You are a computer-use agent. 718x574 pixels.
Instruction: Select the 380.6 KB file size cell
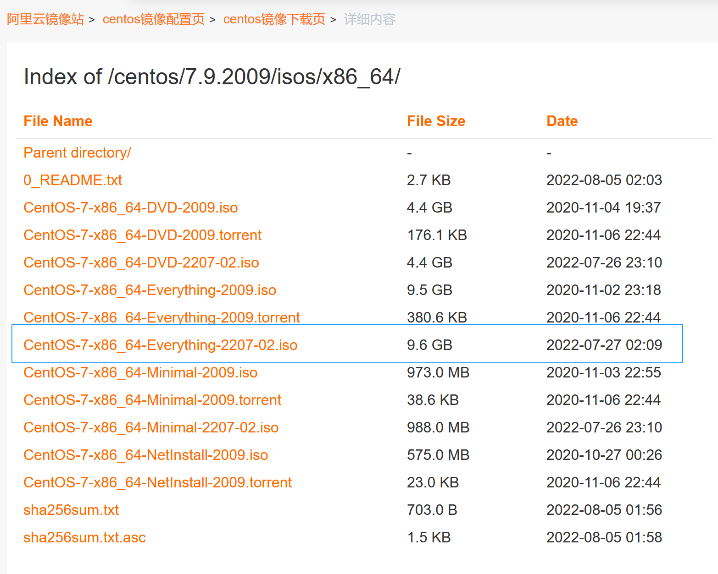click(437, 317)
